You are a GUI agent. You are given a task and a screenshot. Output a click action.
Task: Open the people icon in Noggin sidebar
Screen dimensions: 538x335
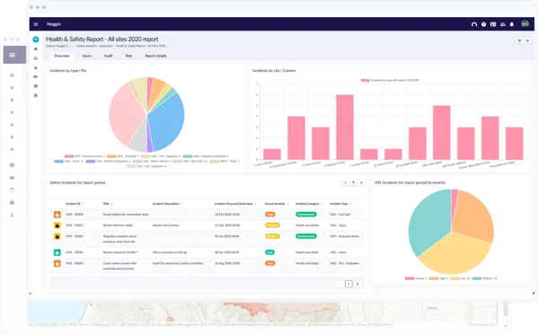click(x=36, y=58)
